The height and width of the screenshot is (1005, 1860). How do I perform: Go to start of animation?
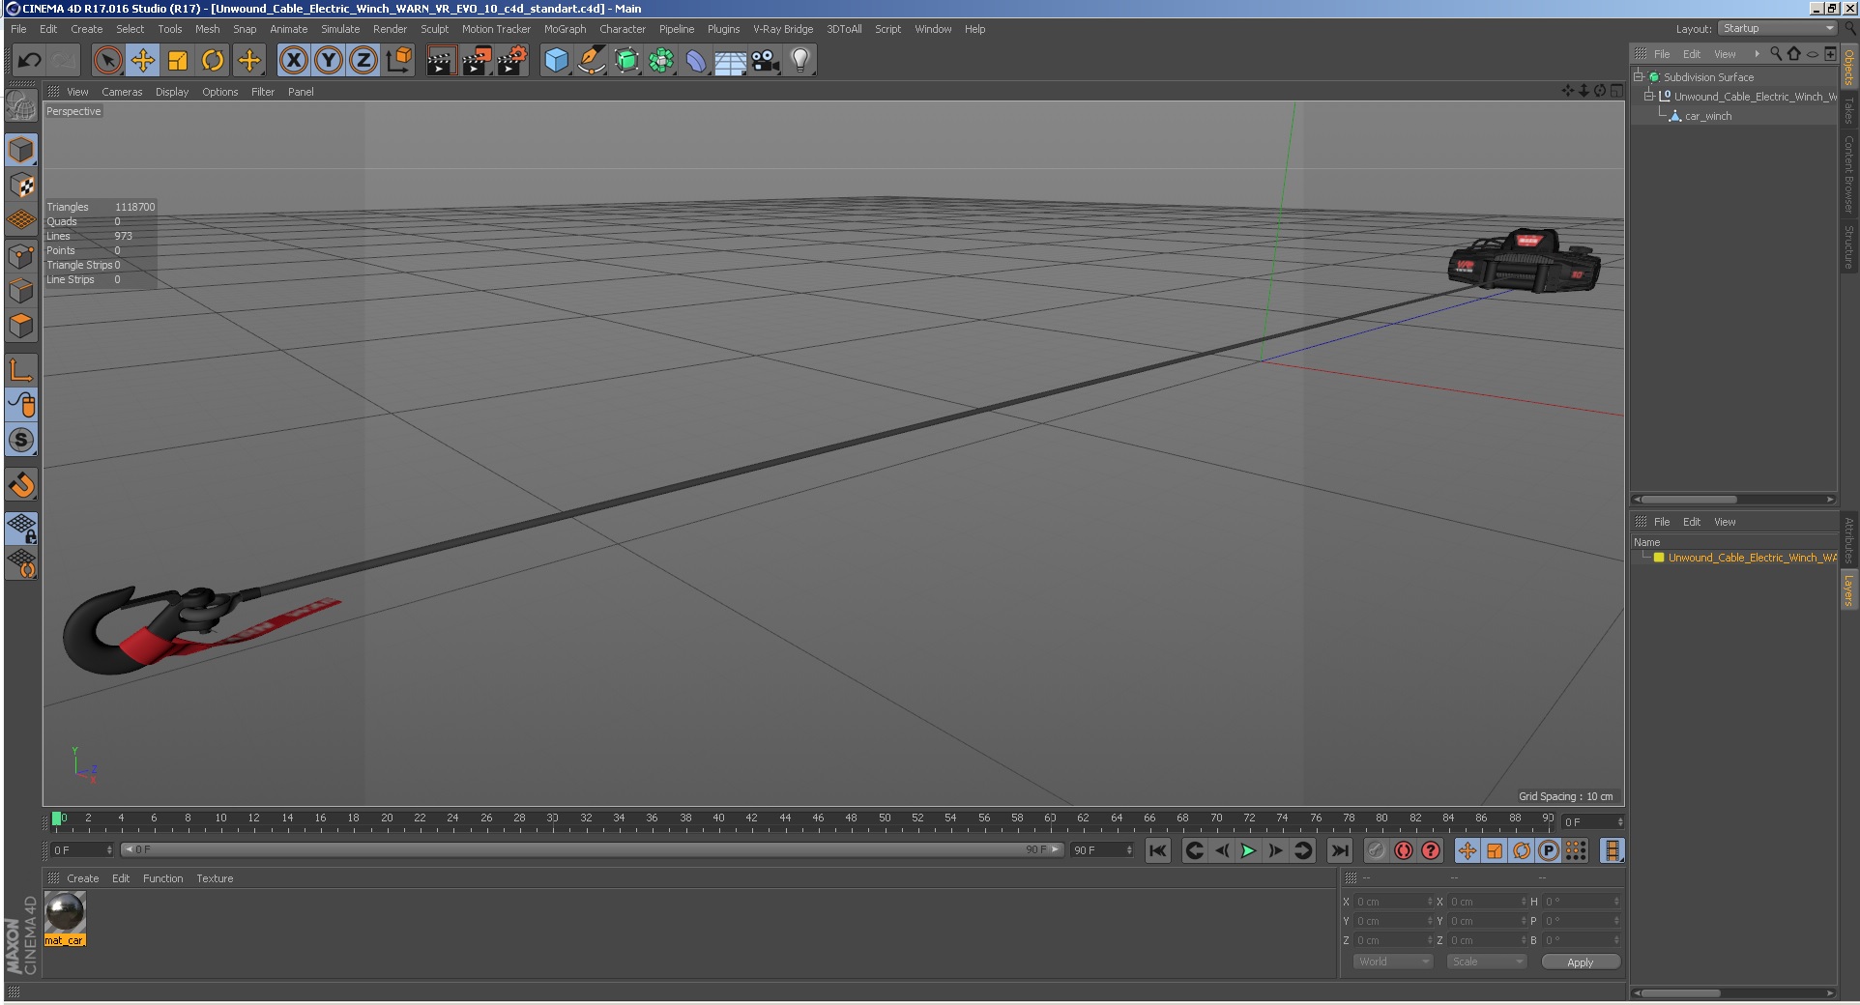pyautogui.click(x=1157, y=850)
